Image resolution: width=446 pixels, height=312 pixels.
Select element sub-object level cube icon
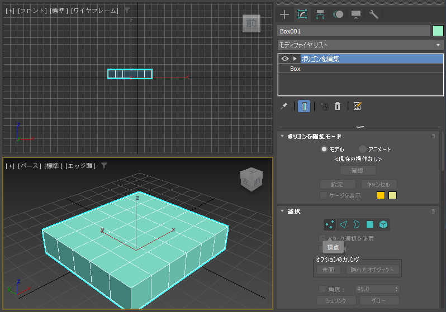(383, 225)
